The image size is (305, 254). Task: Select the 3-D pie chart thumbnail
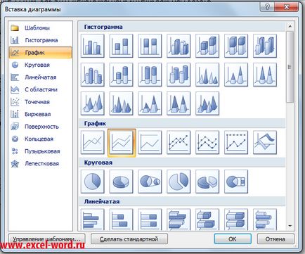click(121, 182)
